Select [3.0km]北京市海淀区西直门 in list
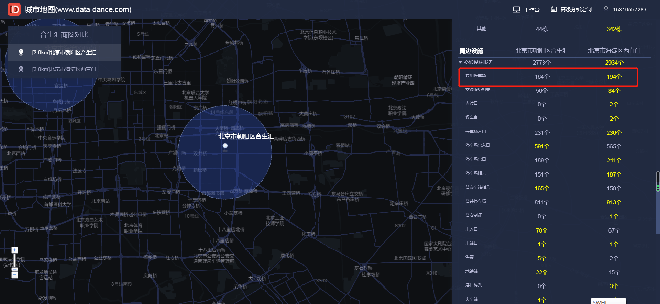 pyautogui.click(x=64, y=69)
